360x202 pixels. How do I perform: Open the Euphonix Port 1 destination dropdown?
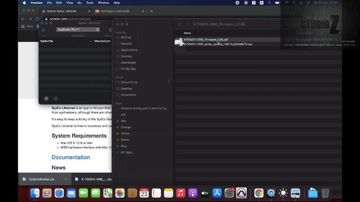click(x=78, y=30)
